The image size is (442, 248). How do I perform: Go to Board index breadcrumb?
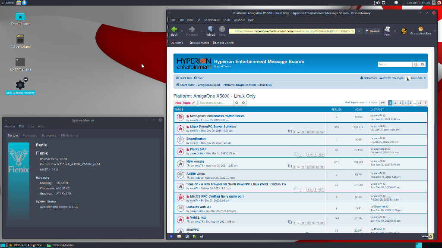tap(185, 85)
